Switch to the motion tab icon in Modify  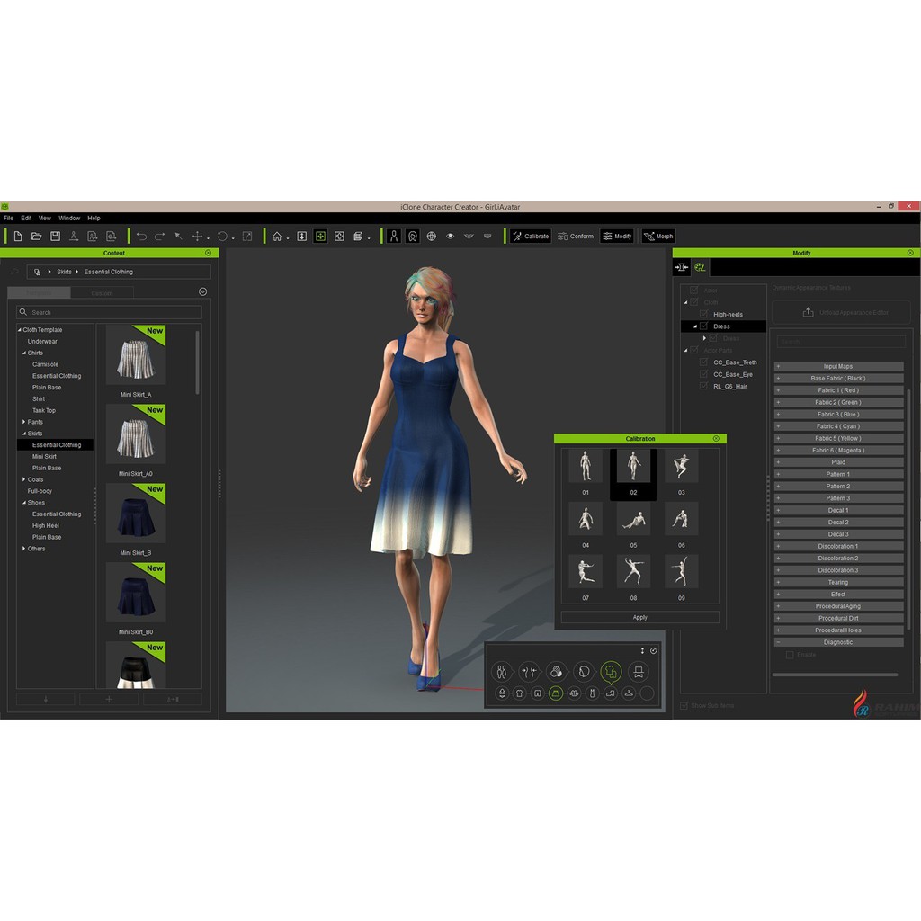click(682, 267)
